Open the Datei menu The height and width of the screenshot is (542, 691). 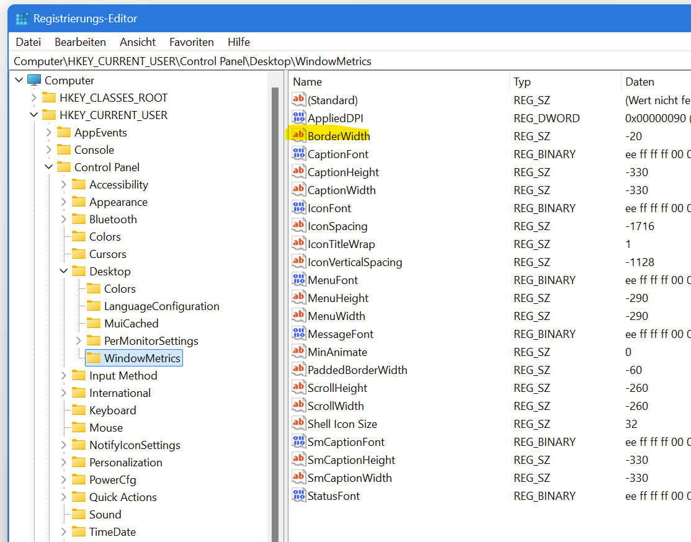[x=28, y=42]
